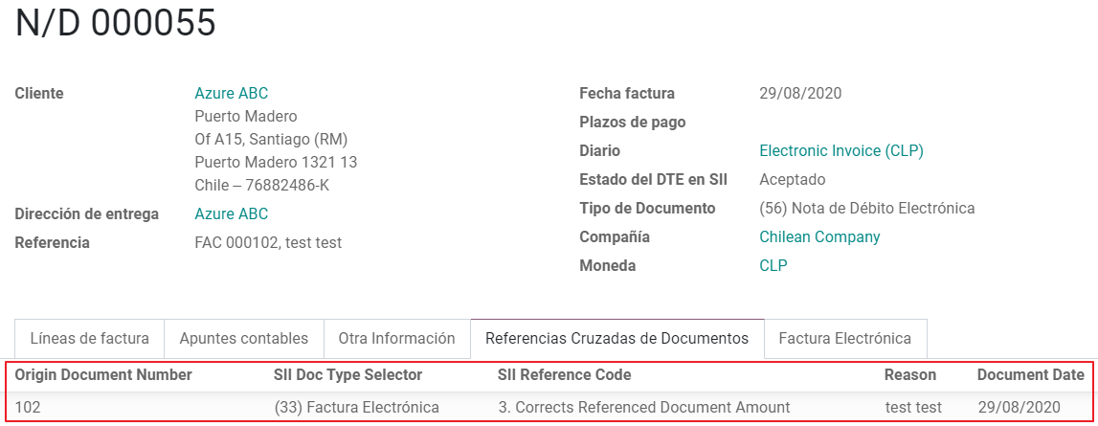Sort by SII Reference Code column

coord(565,375)
